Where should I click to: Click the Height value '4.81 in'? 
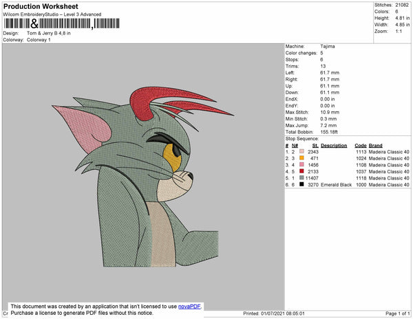click(x=403, y=18)
